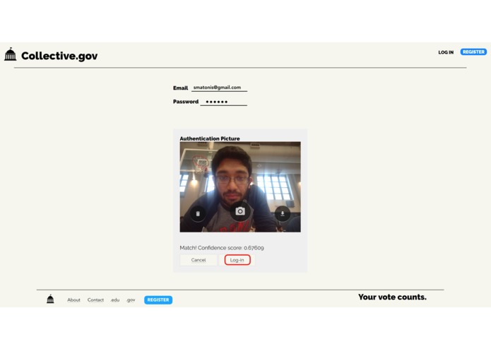Click the authentication picture preview
Viewport: 491px width, 349px height.
tap(240, 187)
